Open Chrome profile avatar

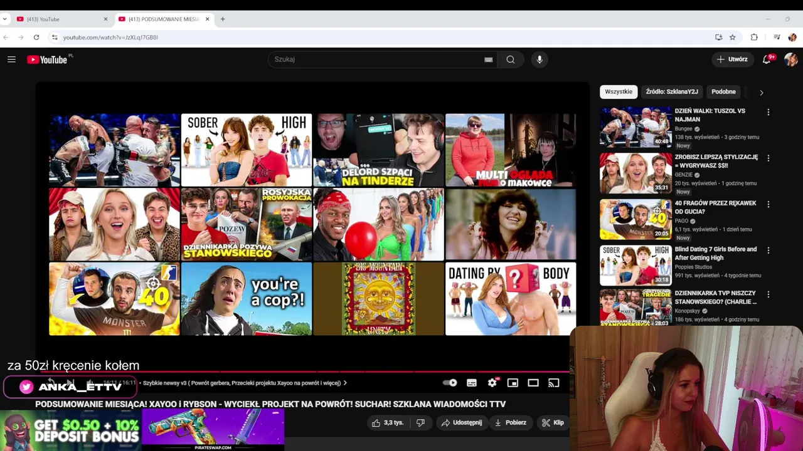pyautogui.click(x=792, y=37)
